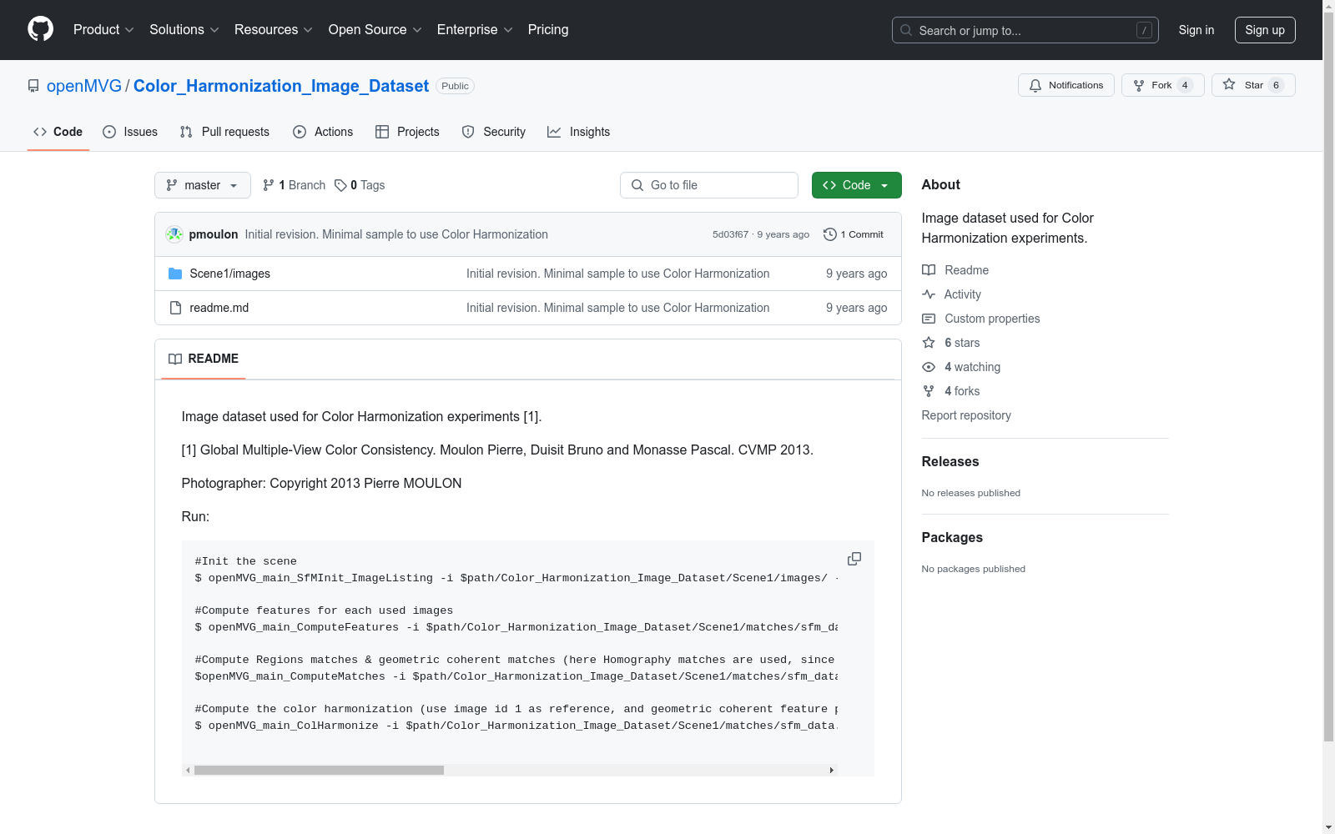Expand the Enterprise menu
The height and width of the screenshot is (834, 1335).
[x=475, y=29]
